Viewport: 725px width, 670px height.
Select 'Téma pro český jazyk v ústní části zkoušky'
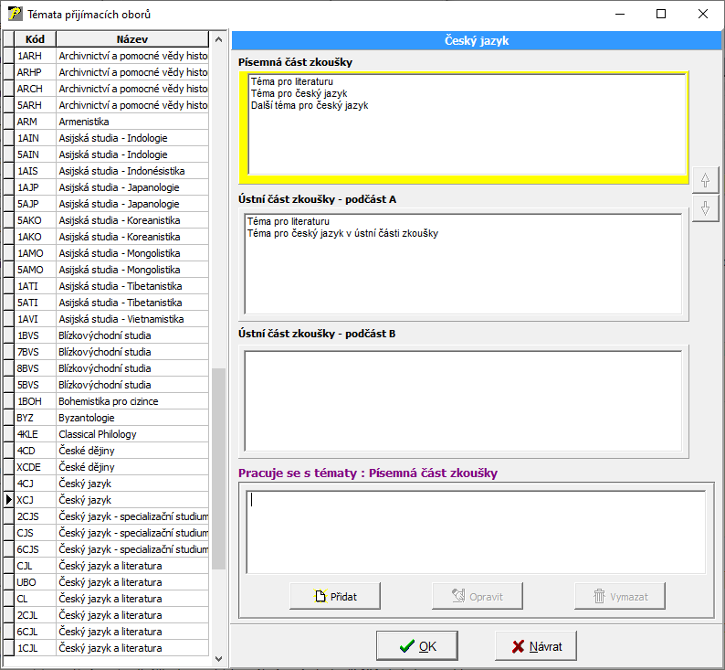click(342, 233)
